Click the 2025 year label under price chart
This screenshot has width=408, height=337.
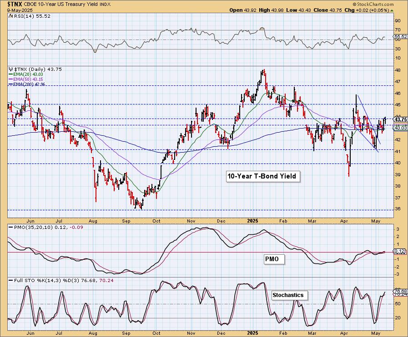(x=252, y=221)
